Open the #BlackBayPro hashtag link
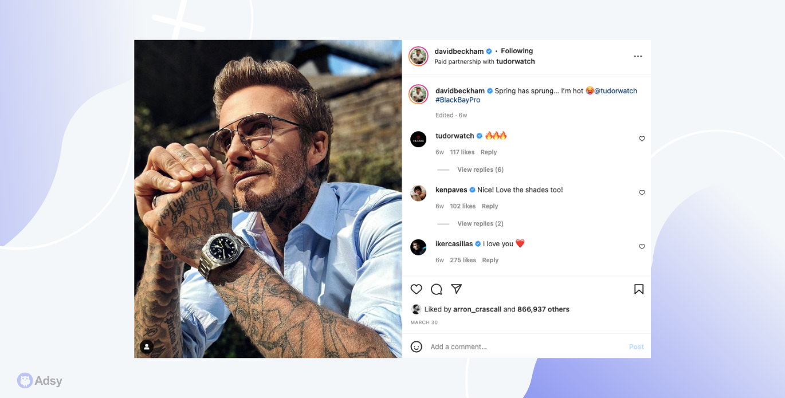The width and height of the screenshot is (785, 398). [x=458, y=100]
